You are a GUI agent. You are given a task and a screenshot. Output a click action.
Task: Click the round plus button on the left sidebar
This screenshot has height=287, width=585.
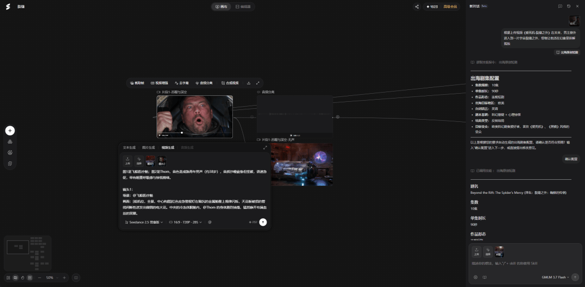(x=10, y=131)
